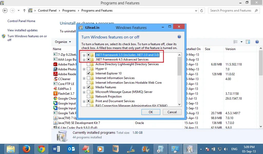
Task: Check the Internet Information Services checkbox
Action: 88,78
